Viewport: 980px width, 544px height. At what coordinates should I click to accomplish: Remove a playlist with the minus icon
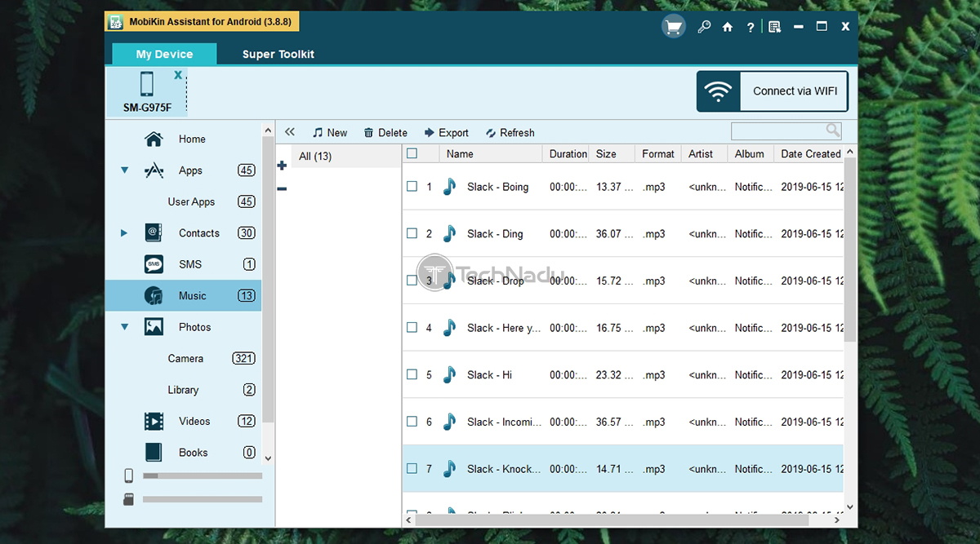(x=282, y=189)
